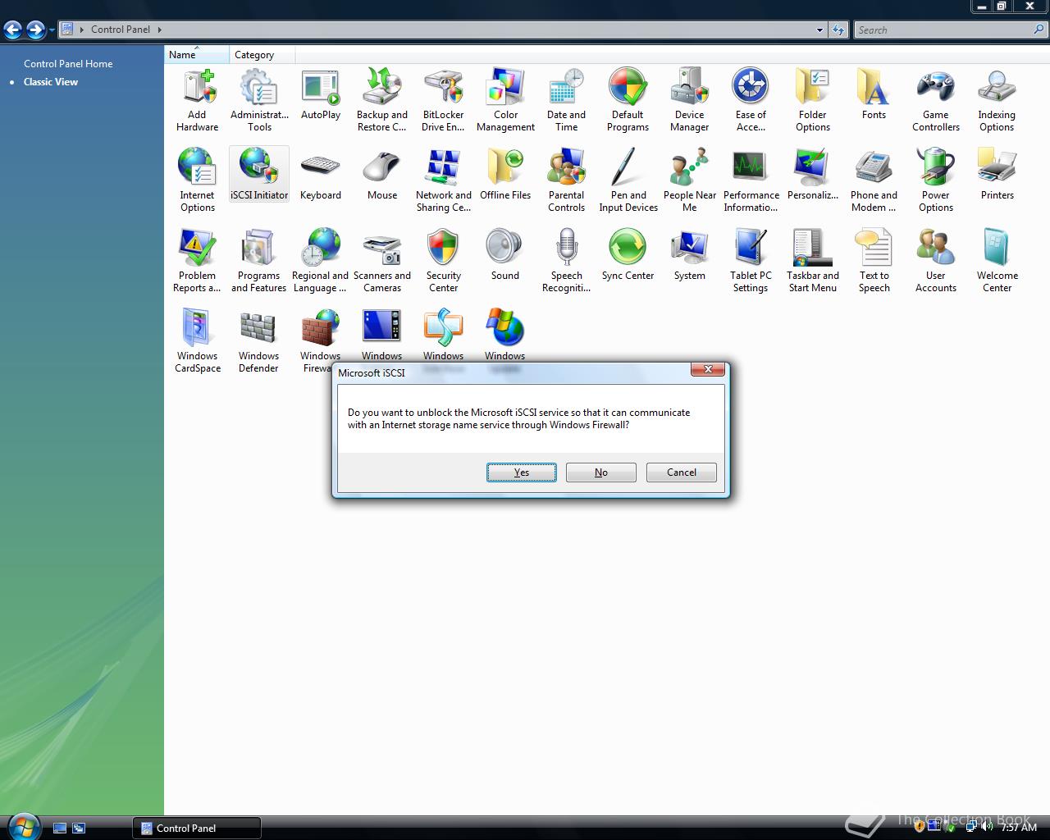Open Game Controllers
The image size is (1050, 840).
(x=936, y=99)
